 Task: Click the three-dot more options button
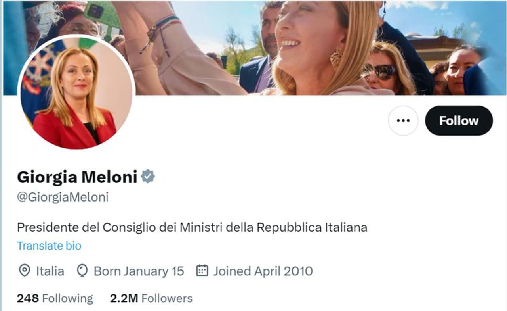click(403, 121)
